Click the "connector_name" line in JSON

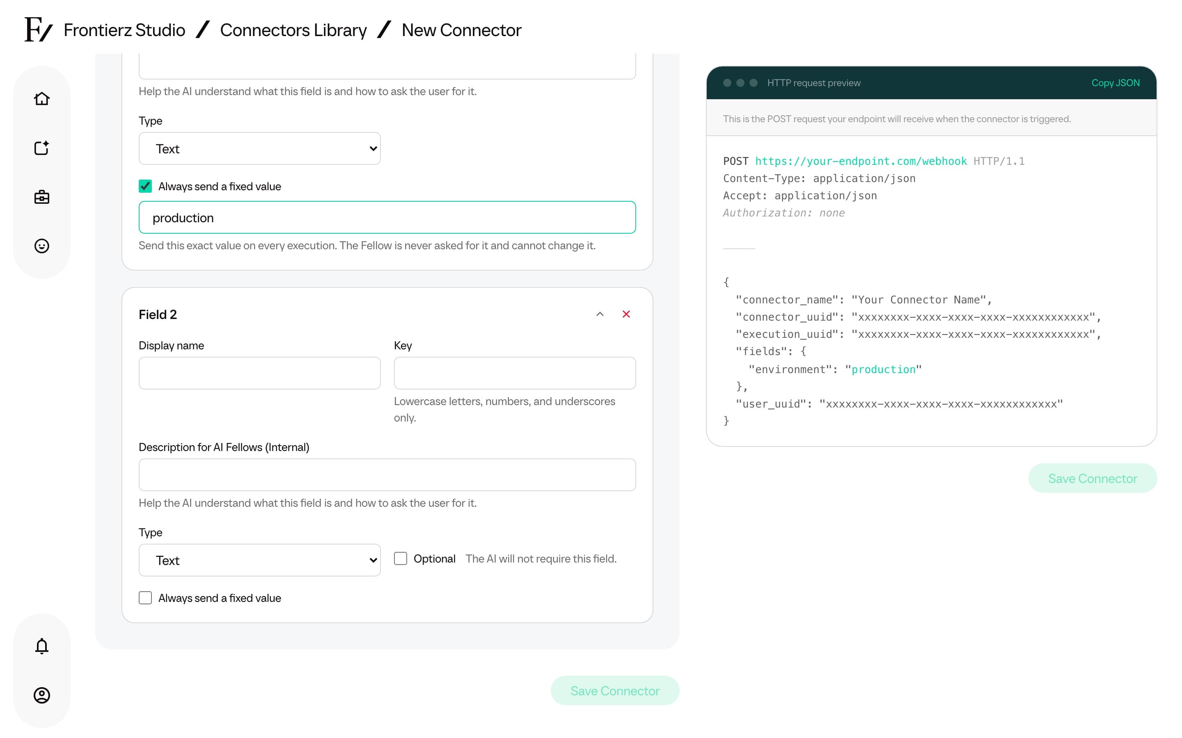[864, 300]
